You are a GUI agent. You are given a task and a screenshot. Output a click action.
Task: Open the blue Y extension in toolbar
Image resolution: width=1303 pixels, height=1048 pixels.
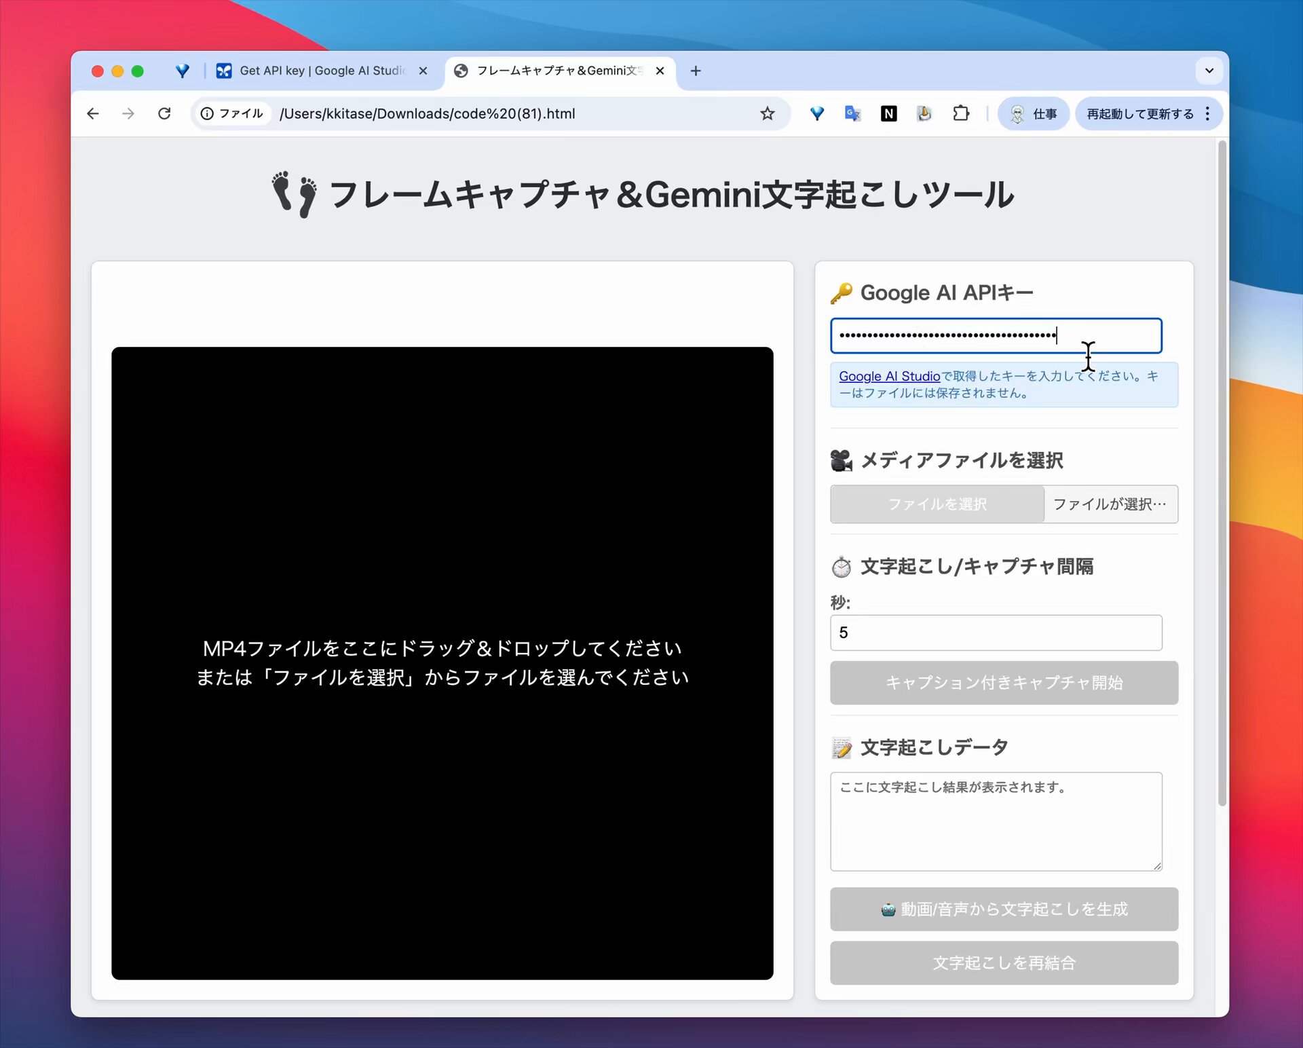817,113
